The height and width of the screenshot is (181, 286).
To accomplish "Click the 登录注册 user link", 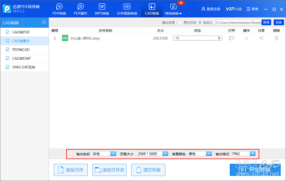I will coord(211,9).
